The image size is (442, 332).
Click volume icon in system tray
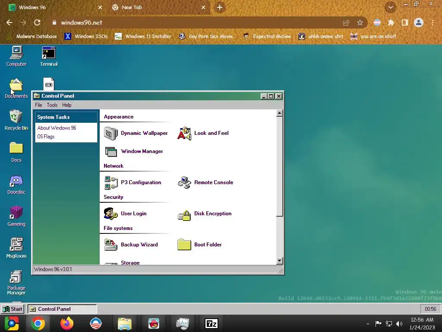399,323
